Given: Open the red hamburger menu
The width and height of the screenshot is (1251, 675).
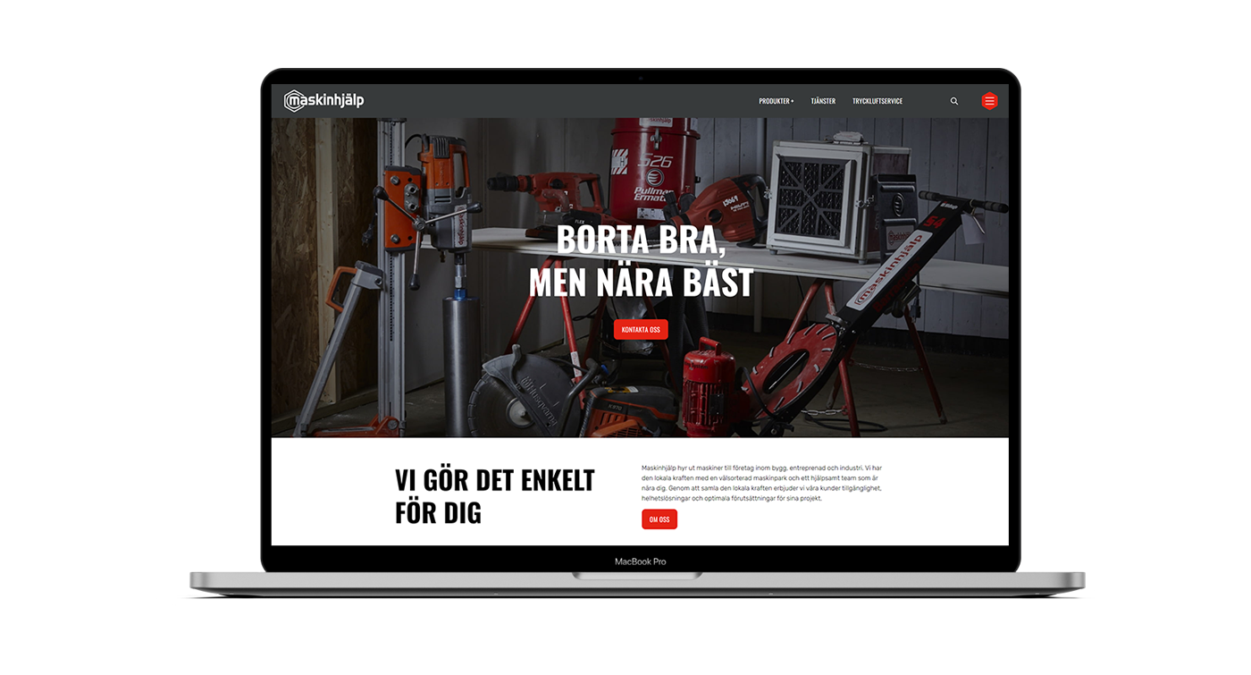Looking at the screenshot, I should pos(989,101).
